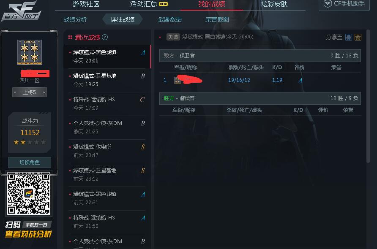The image size is (377, 249).
Task: Click the left arrow on 上将5 selector
Action: [x=15, y=92]
